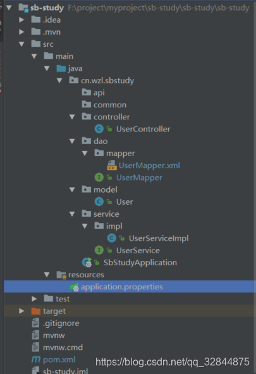Collapse the mapper package arrow
Image resolution: width=256 pixels, height=374 pixels.
click(85, 153)
